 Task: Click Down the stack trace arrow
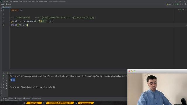click(6, 78)
